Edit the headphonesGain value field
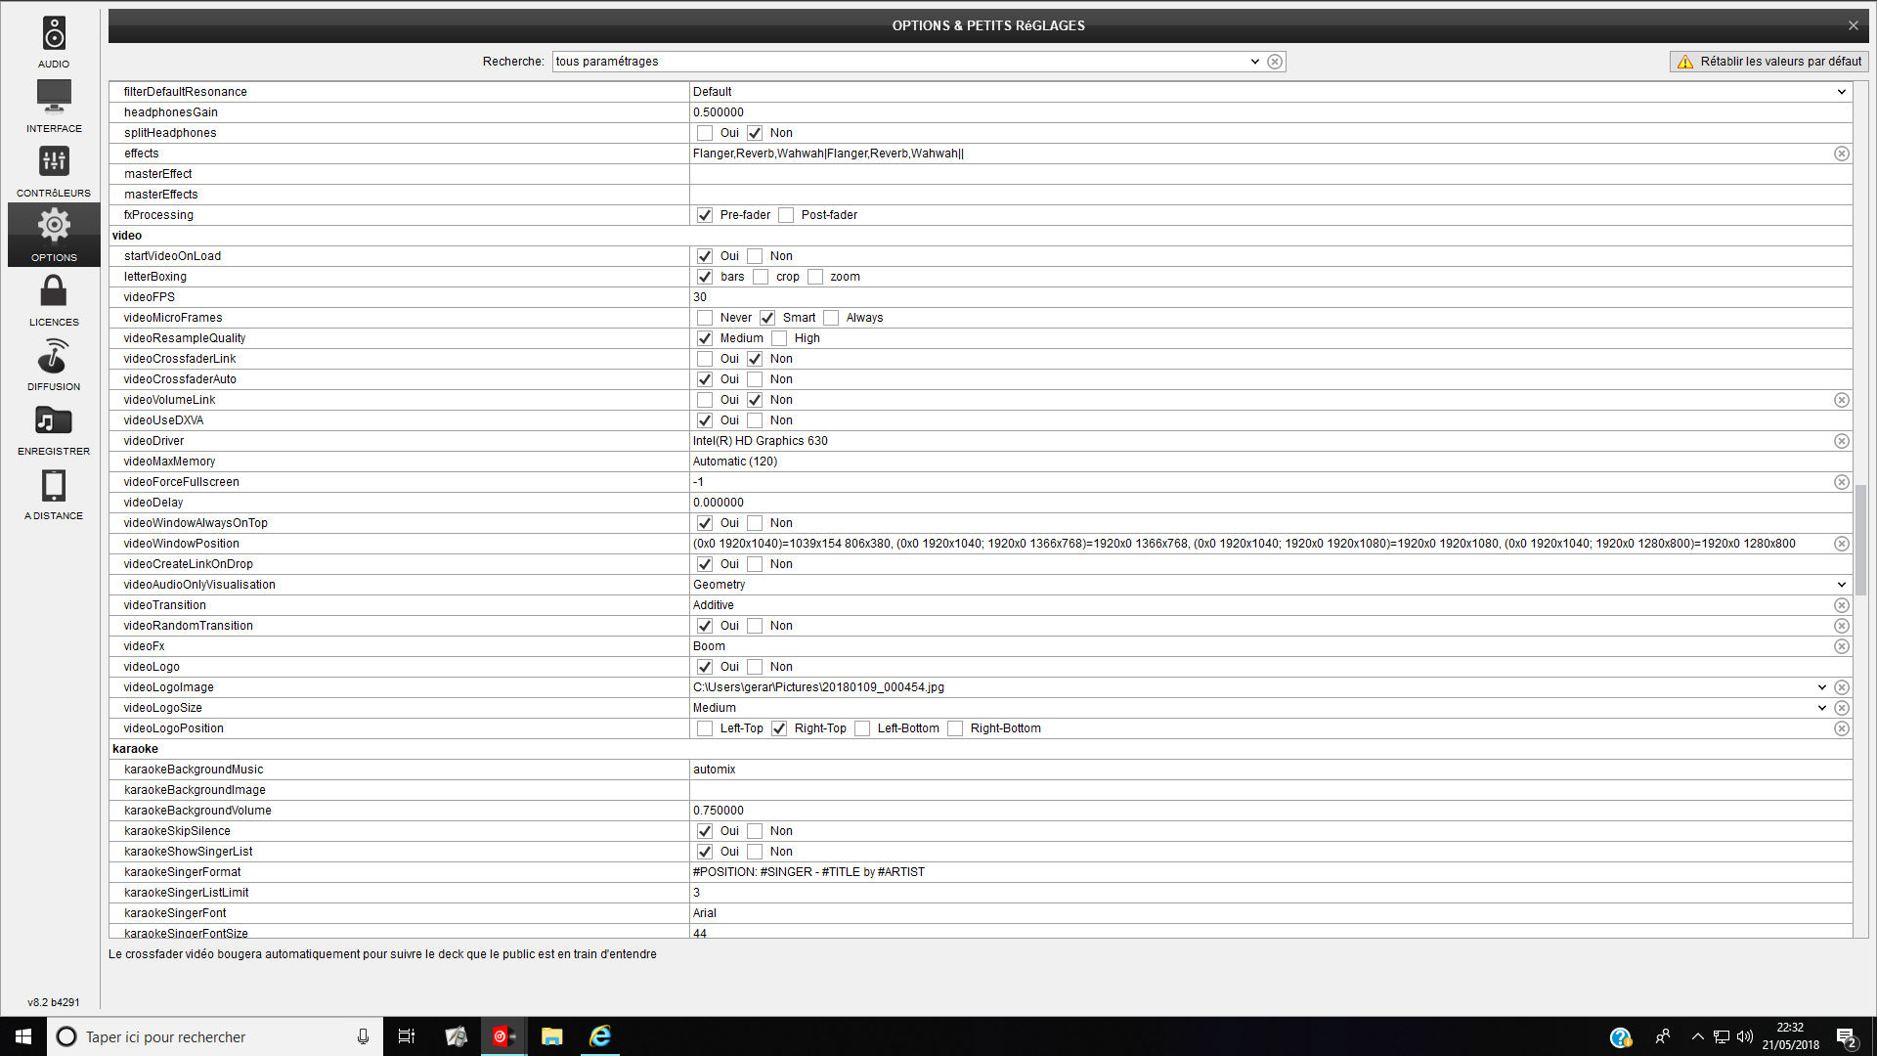Viewport: 1877px width, 1056px height. 1270,112
